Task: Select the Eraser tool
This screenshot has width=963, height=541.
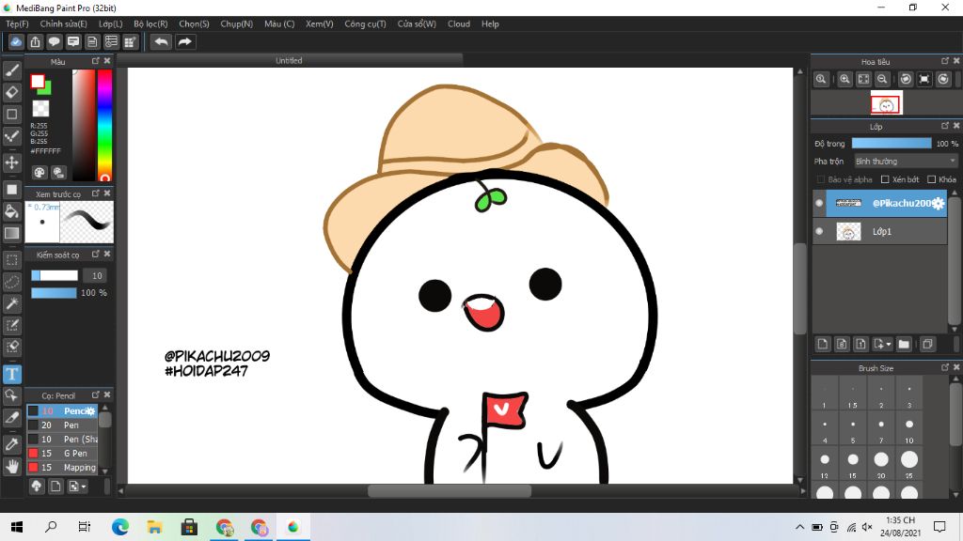Action: (11, 92)
